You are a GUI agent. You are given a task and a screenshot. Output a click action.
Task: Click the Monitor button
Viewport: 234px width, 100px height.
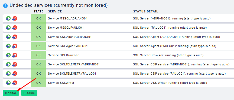click(x=11, y=93)
